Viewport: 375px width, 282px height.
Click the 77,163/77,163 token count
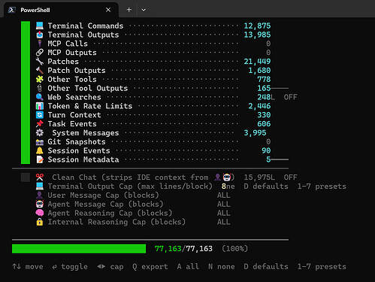(x=183, y=249)
